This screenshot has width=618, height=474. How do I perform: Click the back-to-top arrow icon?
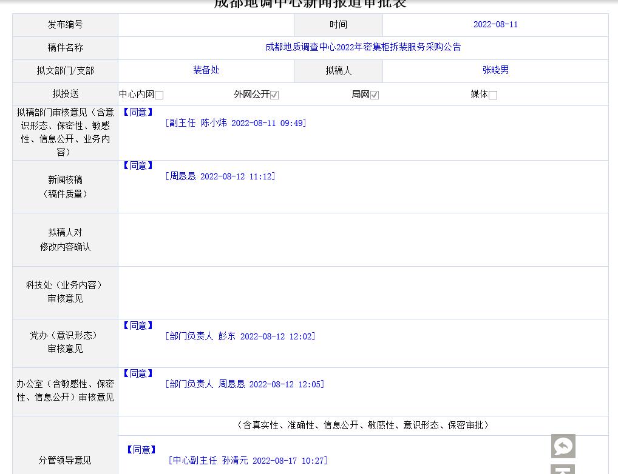(x=563, y=469)
